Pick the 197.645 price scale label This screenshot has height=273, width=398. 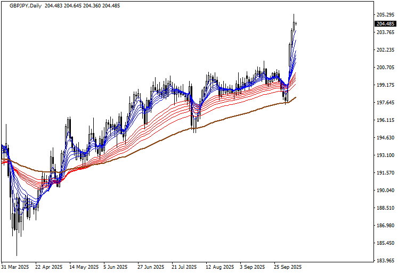[x=385, y=103]
